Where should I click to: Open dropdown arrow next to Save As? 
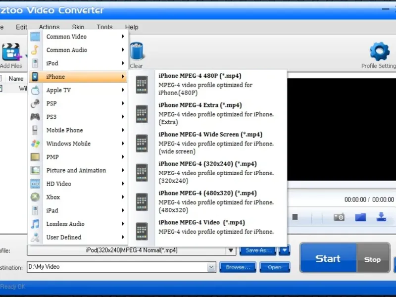[284, 250]
